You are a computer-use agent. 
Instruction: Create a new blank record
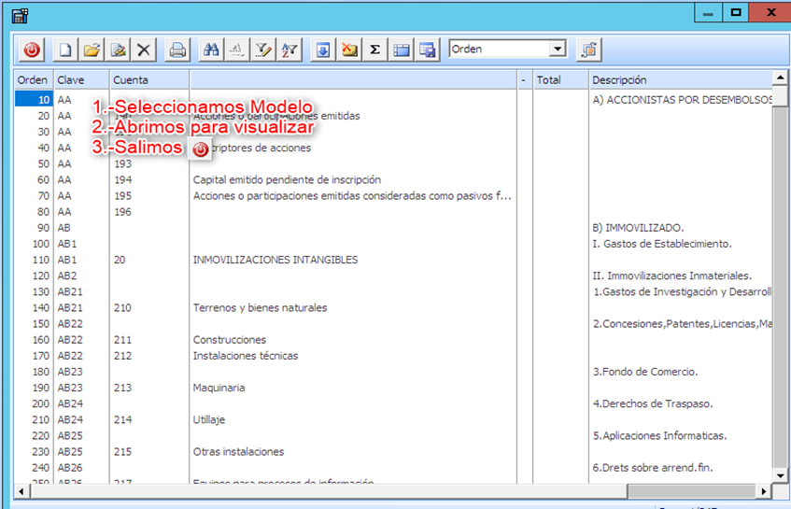(65, 49)
